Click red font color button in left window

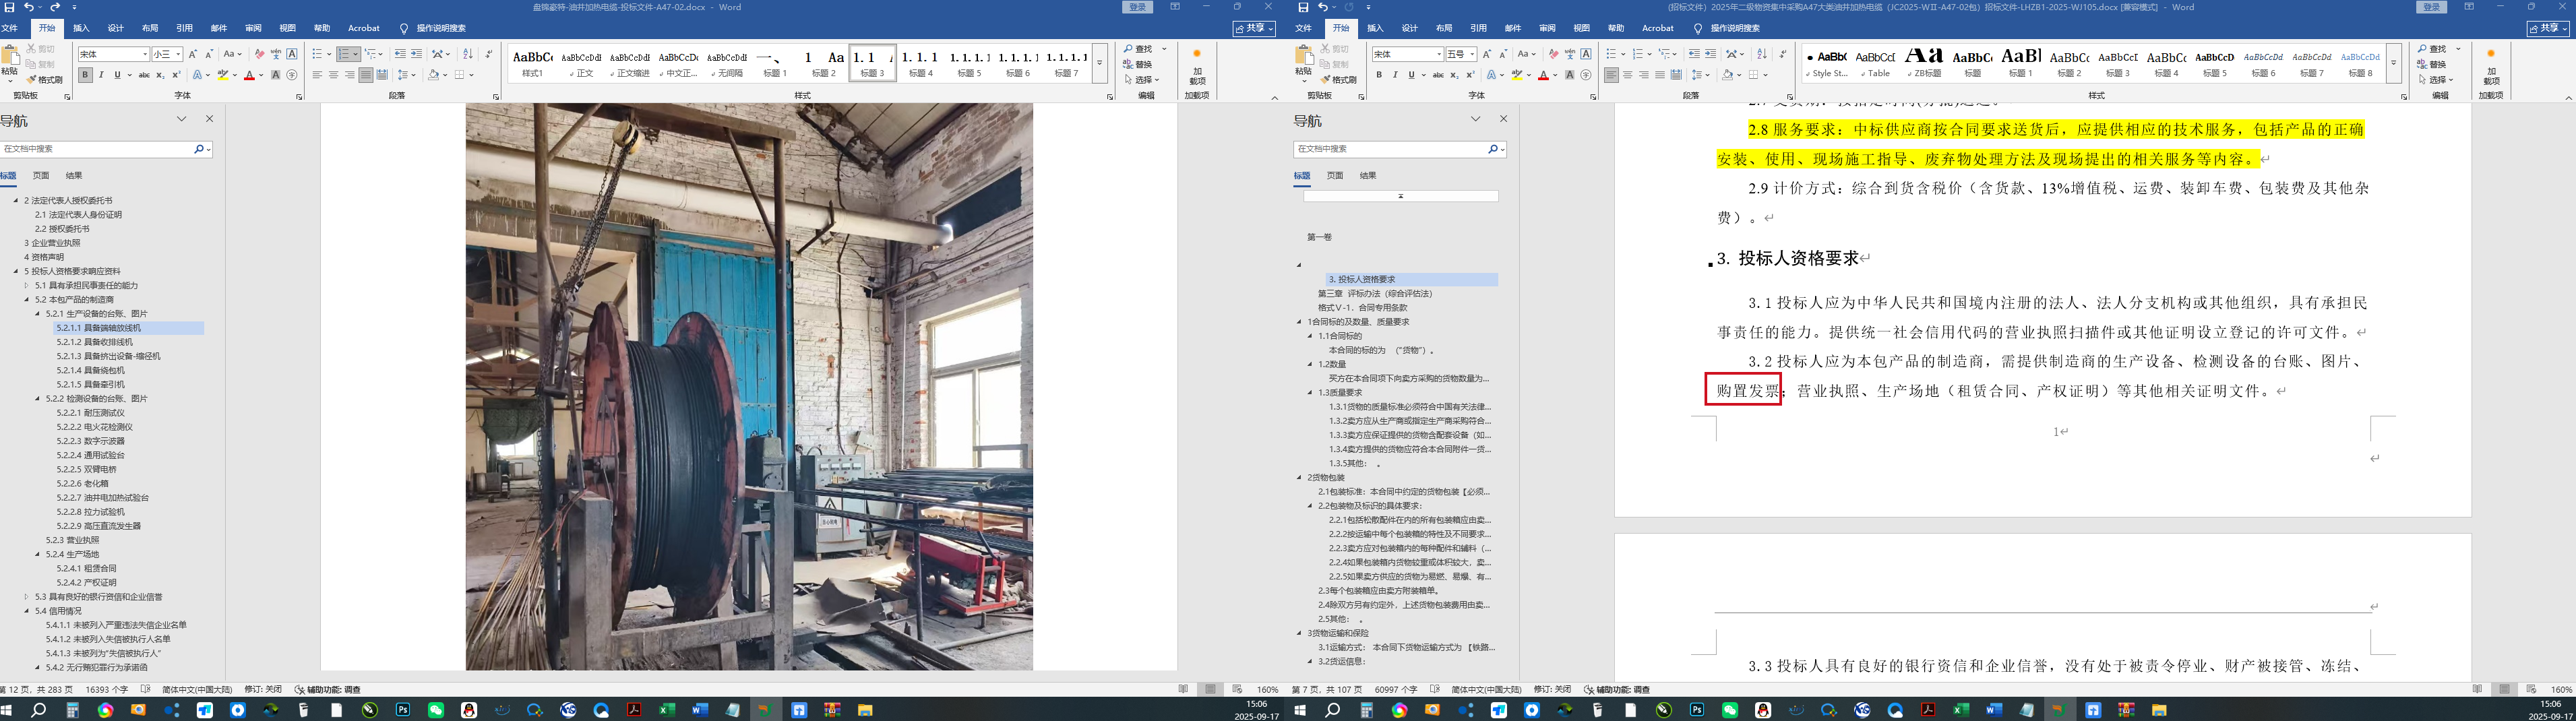(249, 75)
